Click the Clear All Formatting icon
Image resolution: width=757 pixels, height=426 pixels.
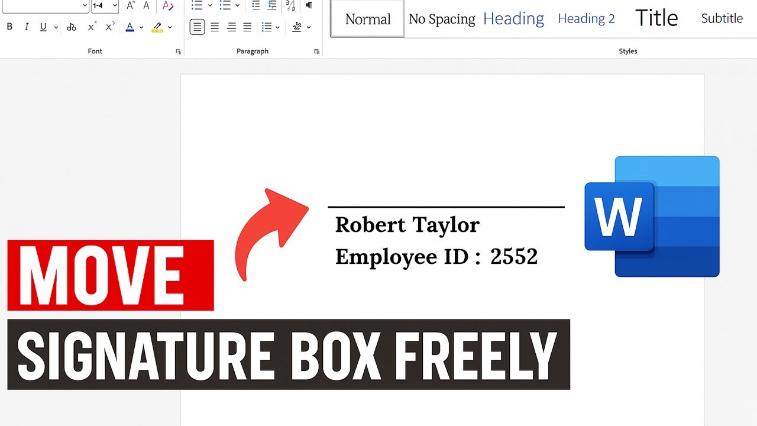pyautogui.click(x=168, y=5)
